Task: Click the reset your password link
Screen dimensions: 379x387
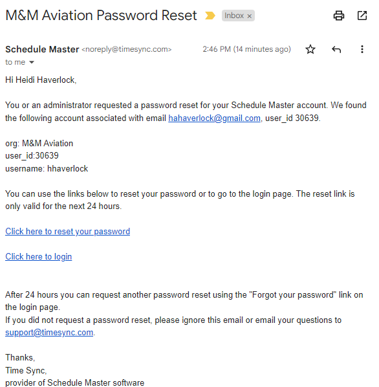Action: tap(67, 232)
